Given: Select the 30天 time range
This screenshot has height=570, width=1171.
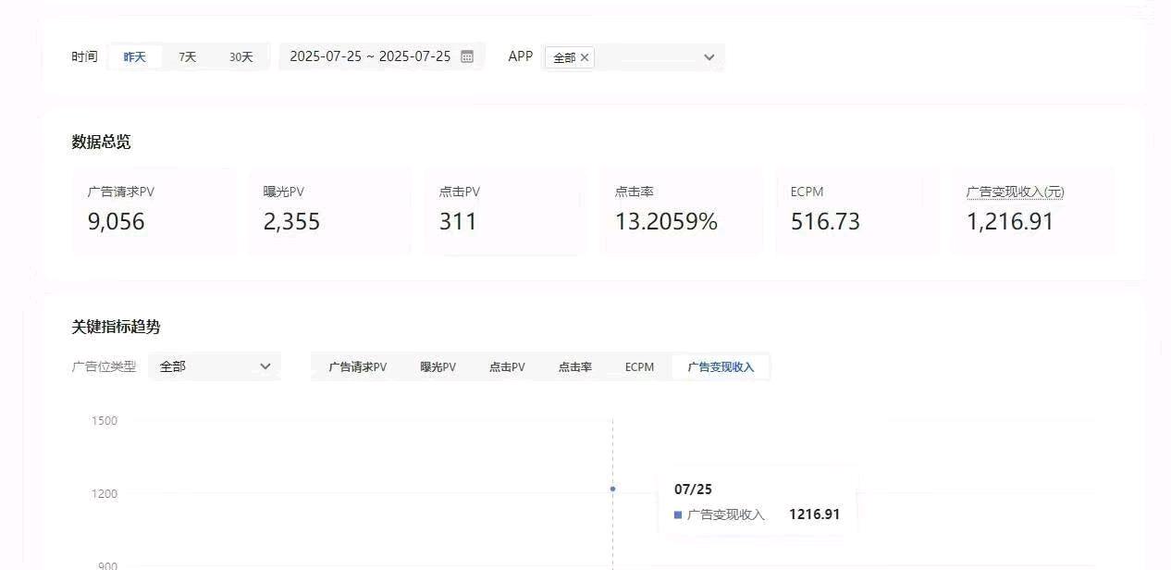Looking at the screenshot, I should click(241, 57).
